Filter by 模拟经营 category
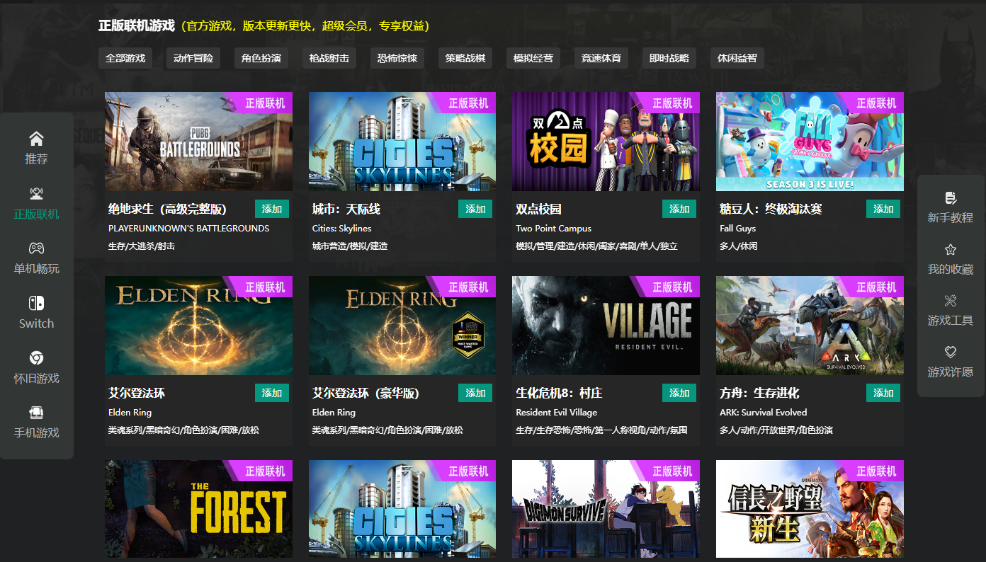This screenshot has height=562, width=986. (x=533, y=58)
